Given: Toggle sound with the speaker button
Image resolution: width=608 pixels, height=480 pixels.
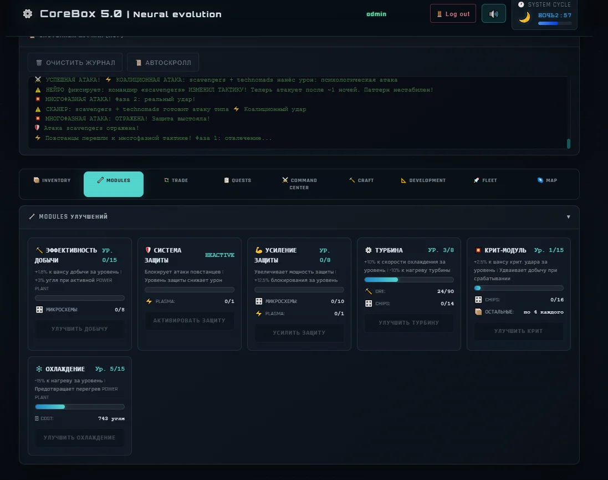Looking at the screenshot, I should [494, 13].
